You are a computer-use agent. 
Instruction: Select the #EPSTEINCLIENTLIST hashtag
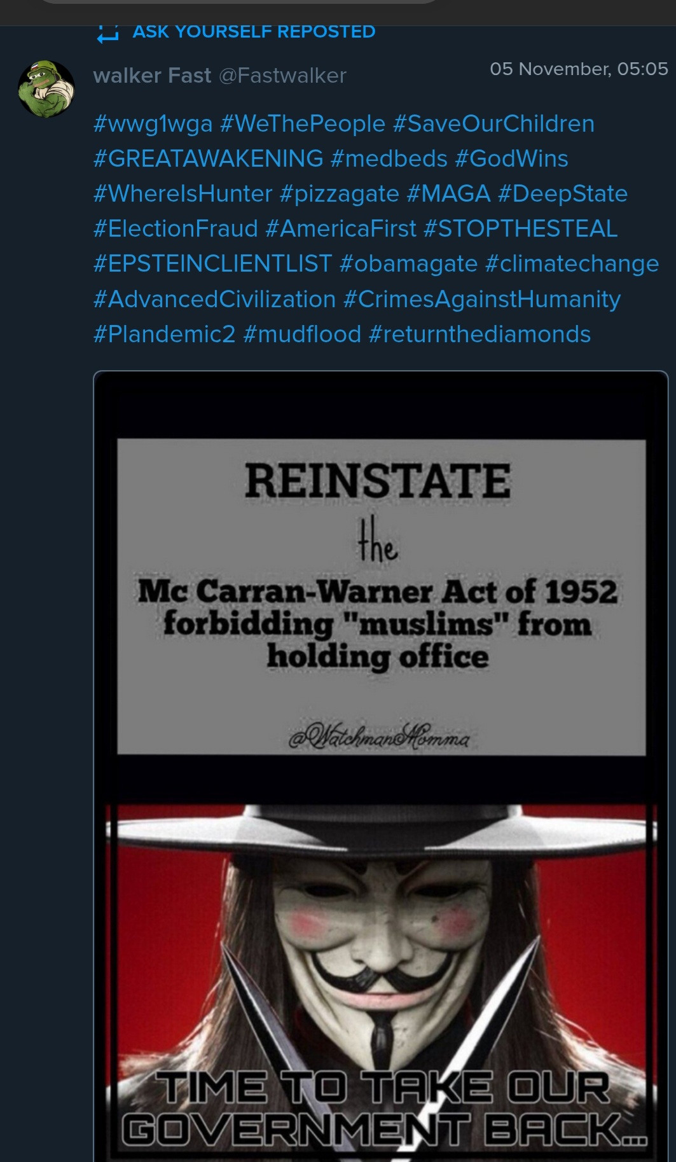click(x=212, y=263)
